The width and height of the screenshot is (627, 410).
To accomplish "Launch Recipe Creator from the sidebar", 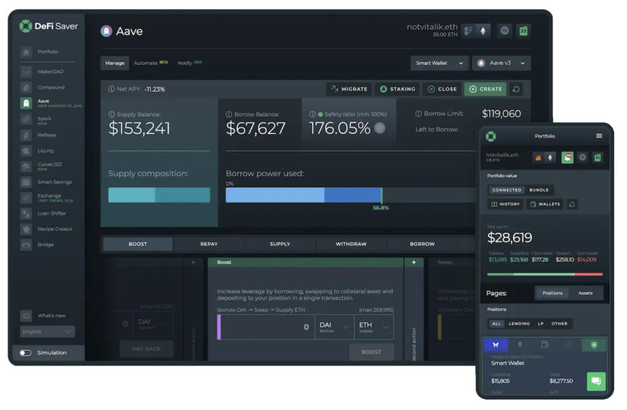I will pyautogui.click(x=47, y=229).
